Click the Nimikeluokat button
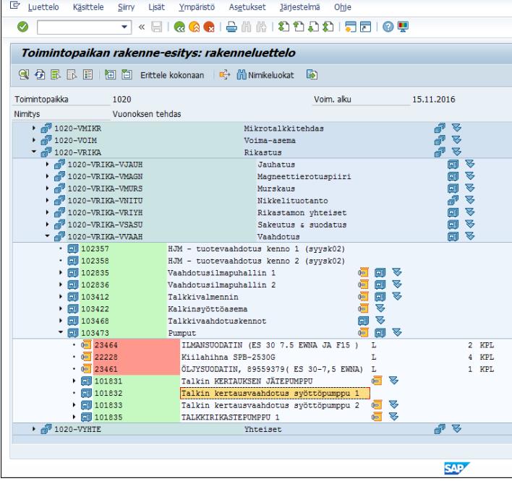This screenshot has height=481, width=512. [x=265, y=75]
